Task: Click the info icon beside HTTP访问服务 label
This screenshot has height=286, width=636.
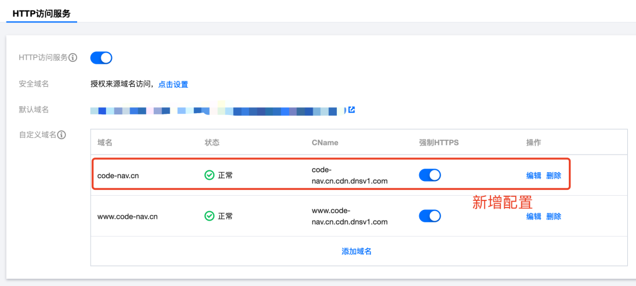Action: (x=73, y=58)
